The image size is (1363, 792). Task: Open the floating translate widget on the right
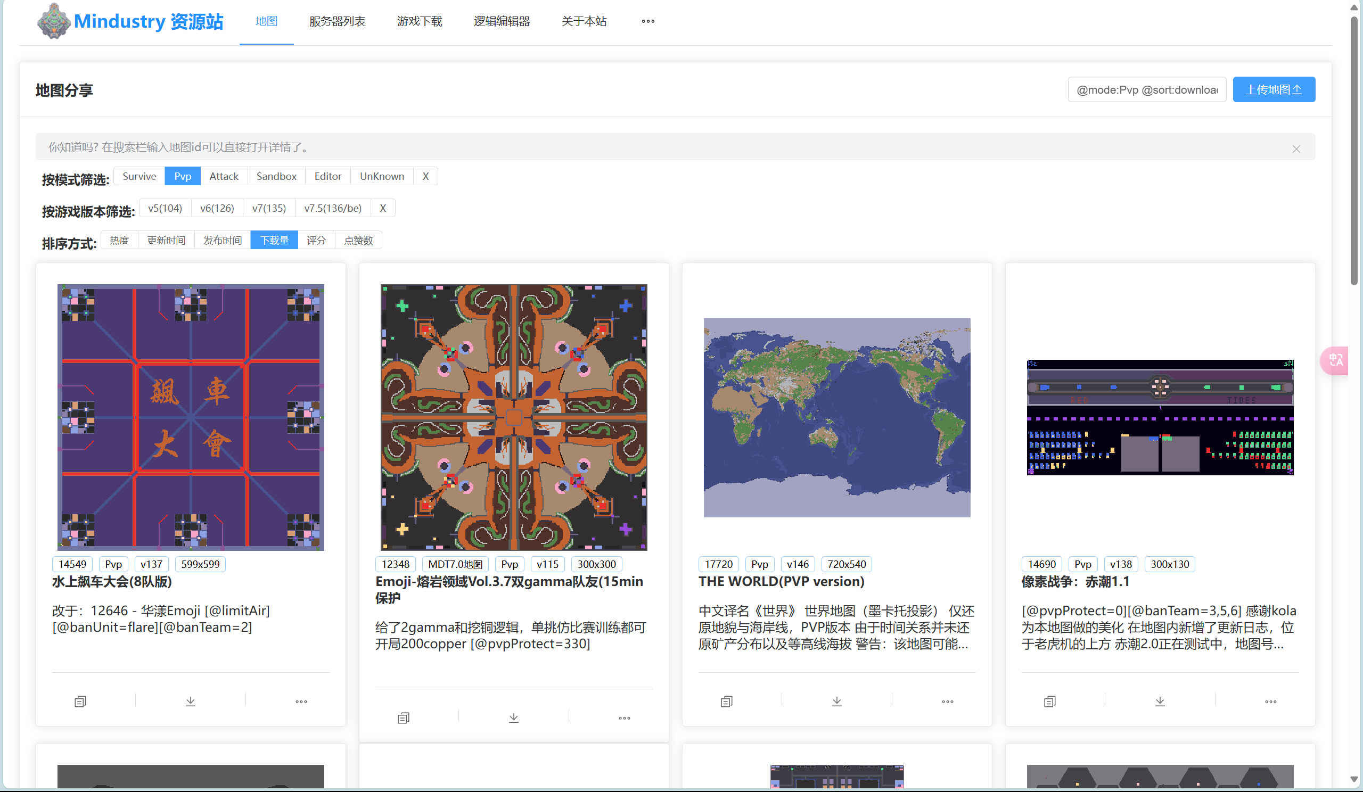pos(1335,361)
